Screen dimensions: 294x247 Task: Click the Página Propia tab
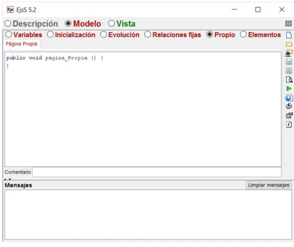[22, 44]
